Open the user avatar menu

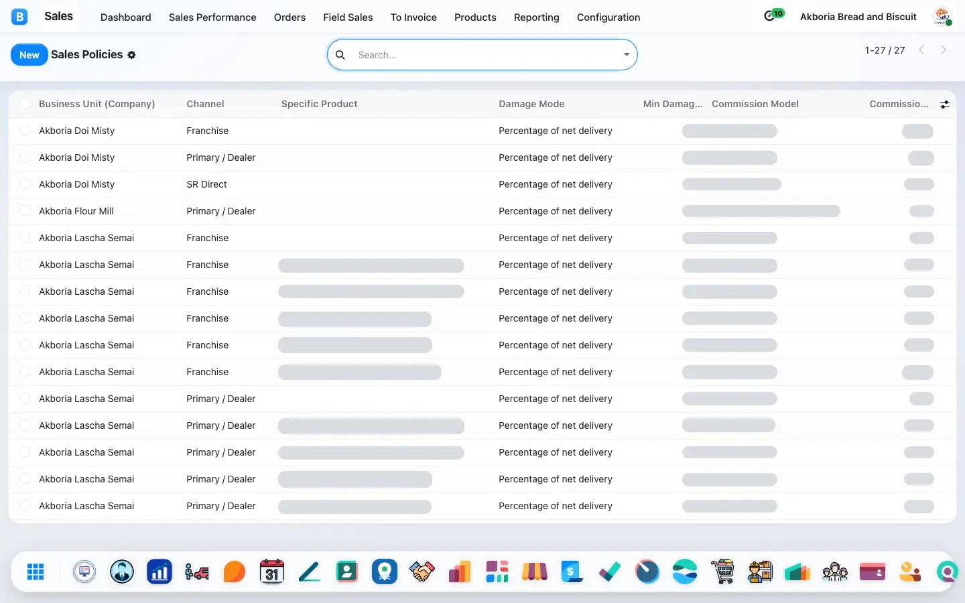click(x=943, y=17)
